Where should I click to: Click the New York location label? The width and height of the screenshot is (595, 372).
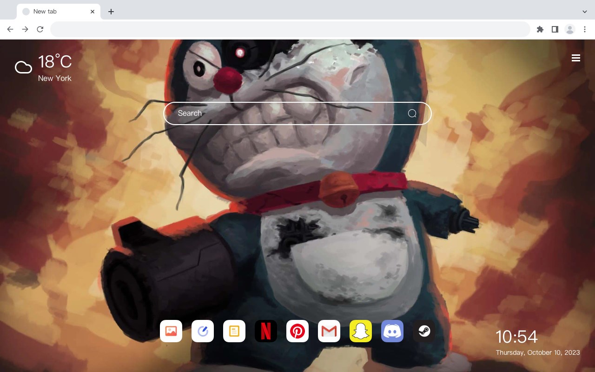pyautogui.click(x=55, y=78)
